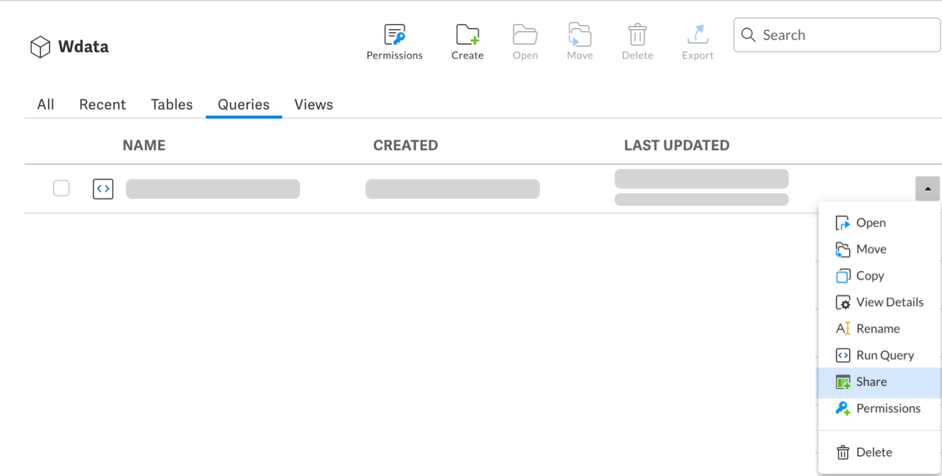This screenshot has height=476, width=942.
Task: Select the Move folder icon in the toolbar
Action: pyautogui.click(x=579, y=34)
